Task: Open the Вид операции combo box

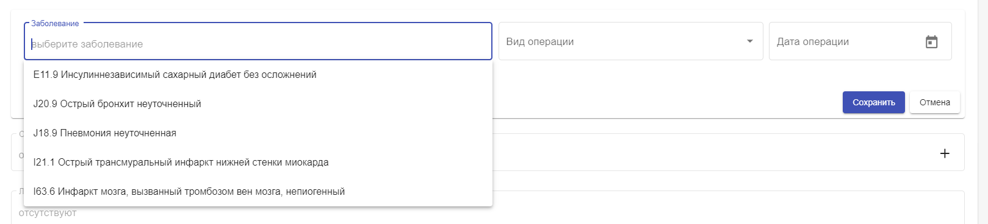Action: pos(630,41)
